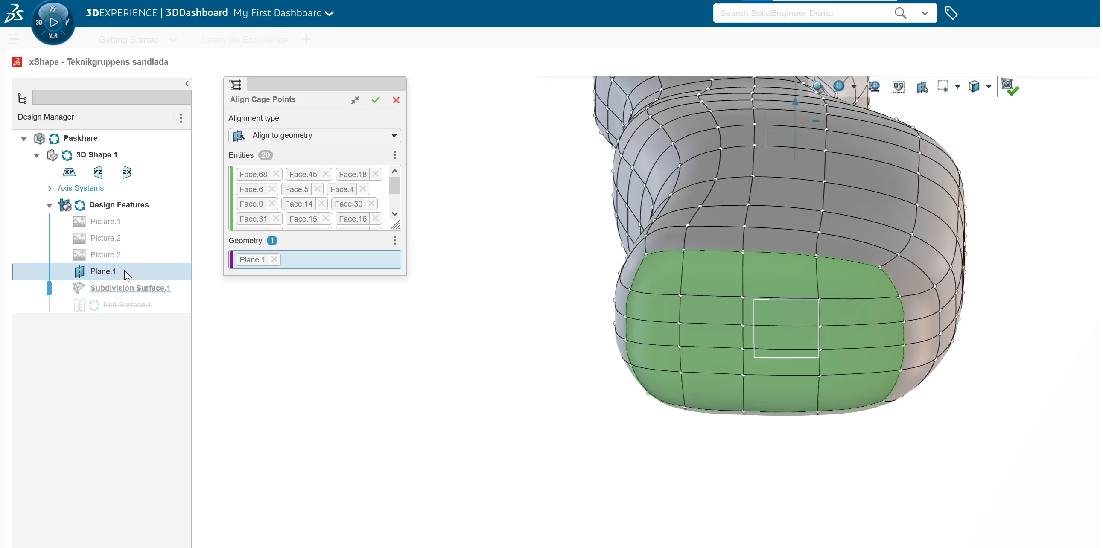Click the exit subdivision edit checkmark icon
Screen dimensions: 1103x548
1010,87
